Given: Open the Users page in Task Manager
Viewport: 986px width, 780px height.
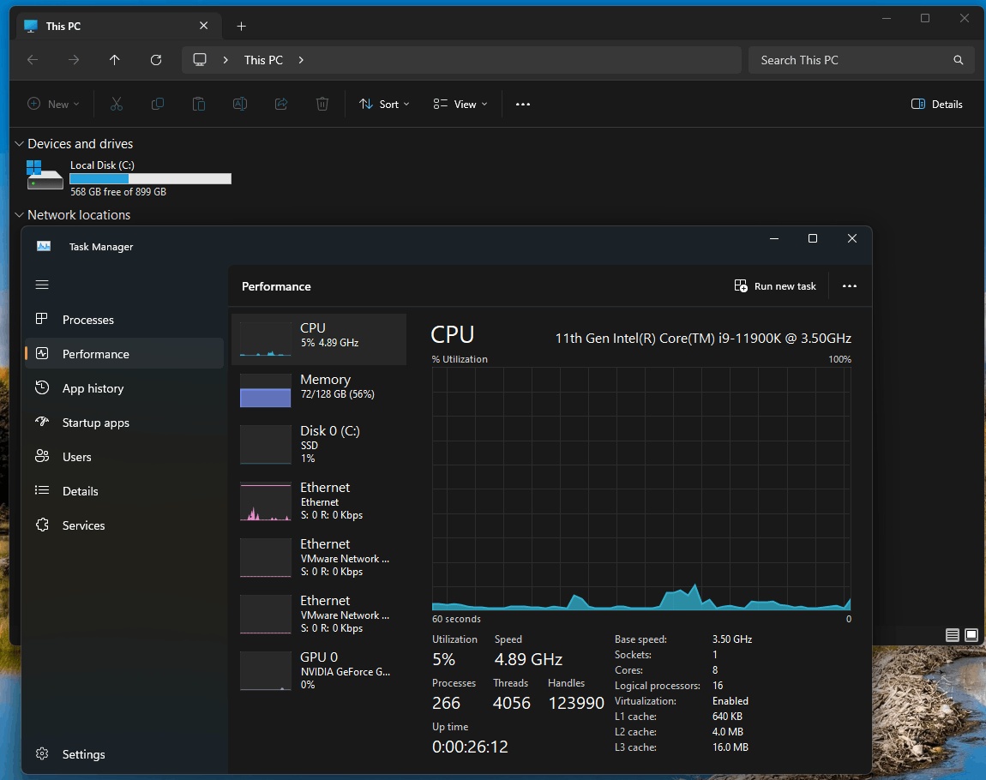Looking at the screenshot, I should coord(76,457).
